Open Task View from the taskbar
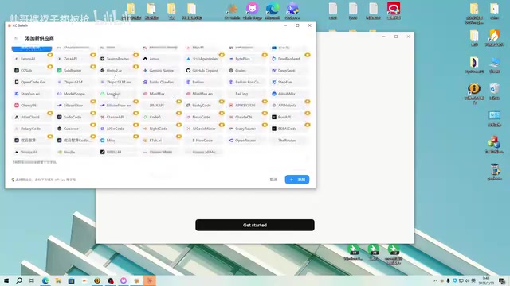Viewport: 510px width, 286px height. click(x=32, y=280)
